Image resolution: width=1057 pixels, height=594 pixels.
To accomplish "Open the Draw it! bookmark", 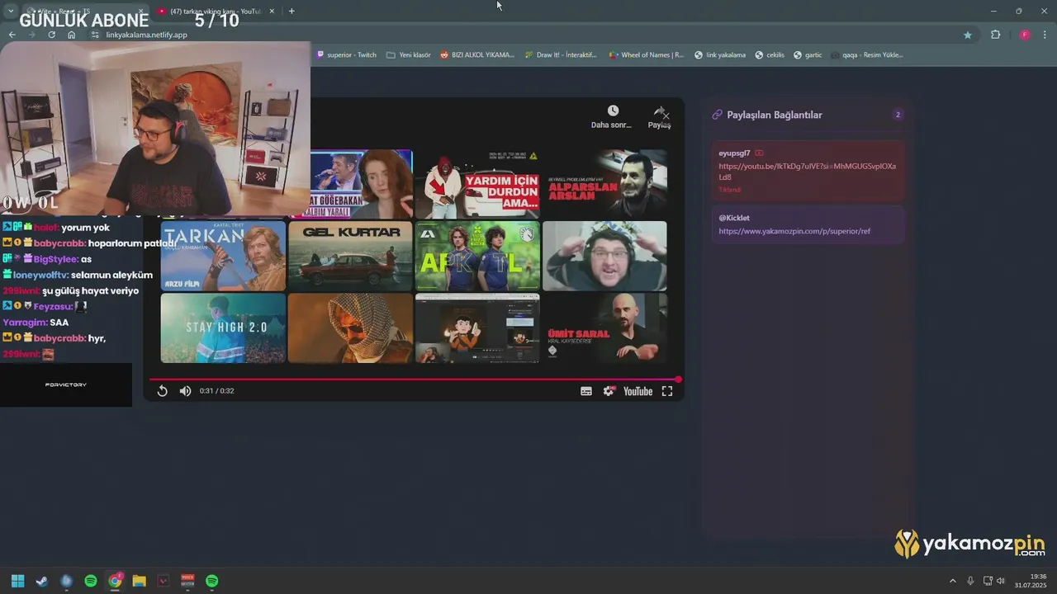I will click(561, 55).
